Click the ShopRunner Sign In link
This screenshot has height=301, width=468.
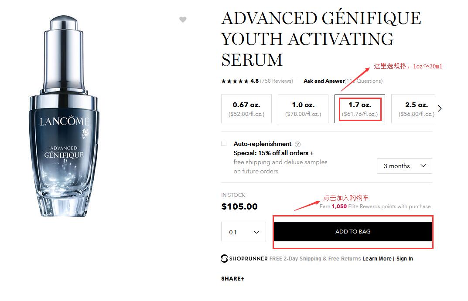[405, 259]
